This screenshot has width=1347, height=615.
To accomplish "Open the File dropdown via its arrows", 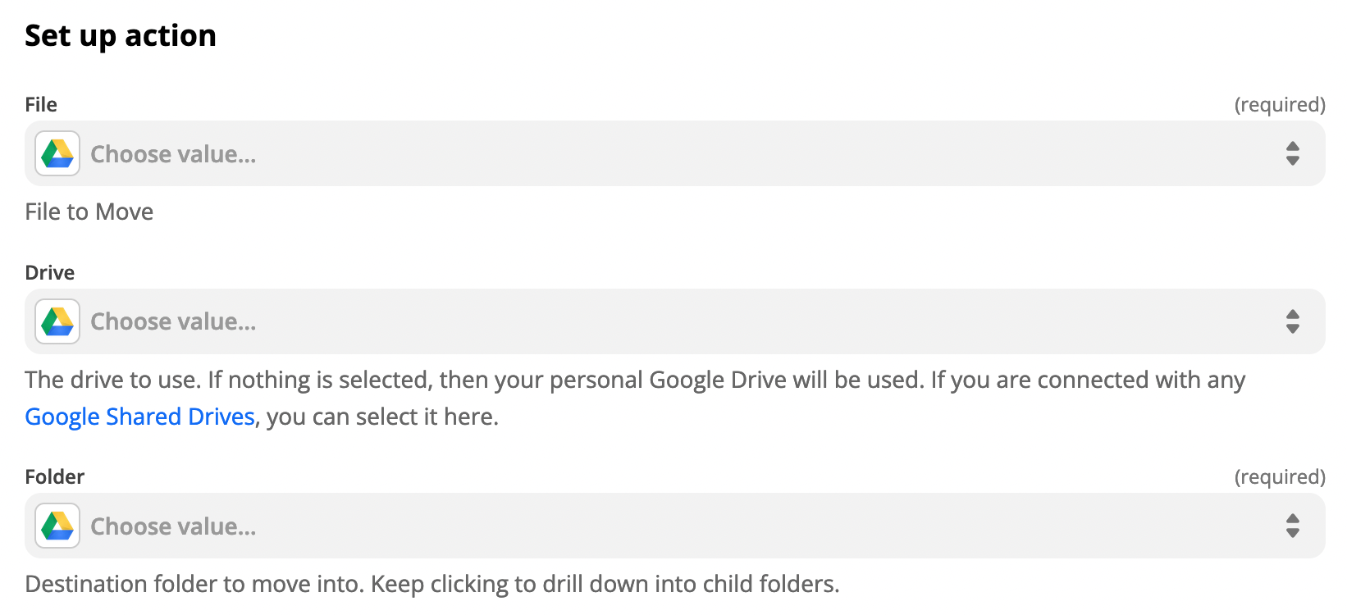I will [x=1293, y=153].
